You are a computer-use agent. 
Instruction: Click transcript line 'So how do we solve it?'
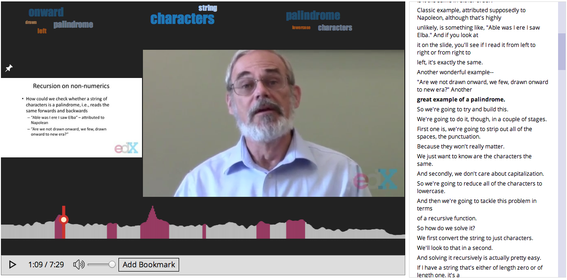(x=446, y=228)
